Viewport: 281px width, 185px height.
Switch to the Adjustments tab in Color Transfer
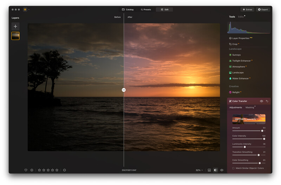coord(235,108)
